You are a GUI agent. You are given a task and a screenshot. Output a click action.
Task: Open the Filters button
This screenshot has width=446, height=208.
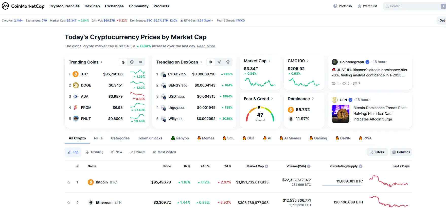coord(377,152)
